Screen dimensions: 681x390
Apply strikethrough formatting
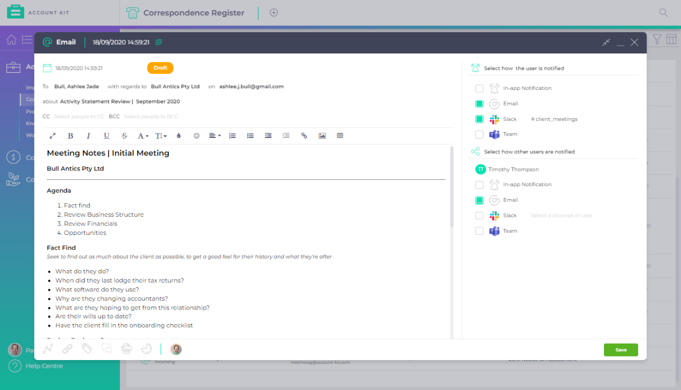pyautogui.click(x=124, y=135)
